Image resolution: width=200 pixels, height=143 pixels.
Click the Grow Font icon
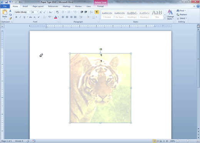(x=41, y=12)
